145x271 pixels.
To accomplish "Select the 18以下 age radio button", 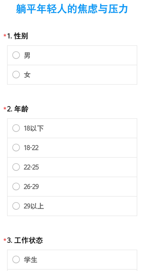I will 16,128.
